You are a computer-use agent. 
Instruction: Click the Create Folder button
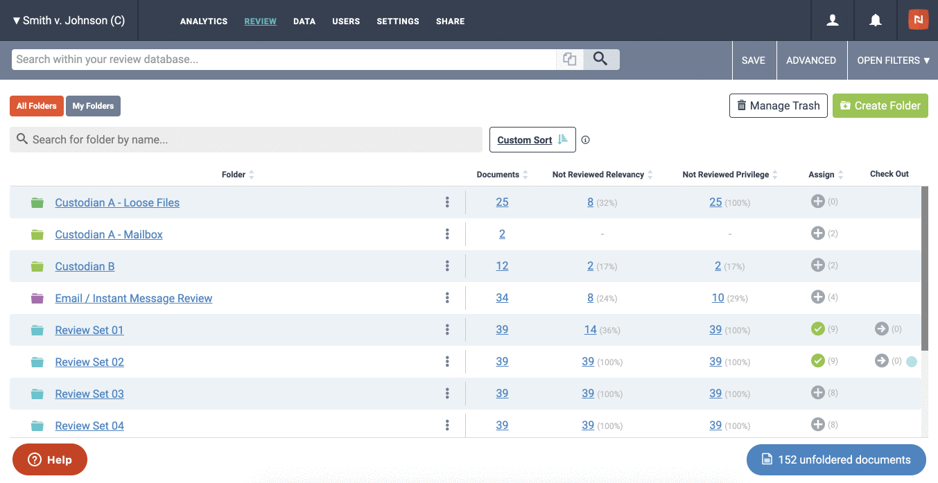880,105
